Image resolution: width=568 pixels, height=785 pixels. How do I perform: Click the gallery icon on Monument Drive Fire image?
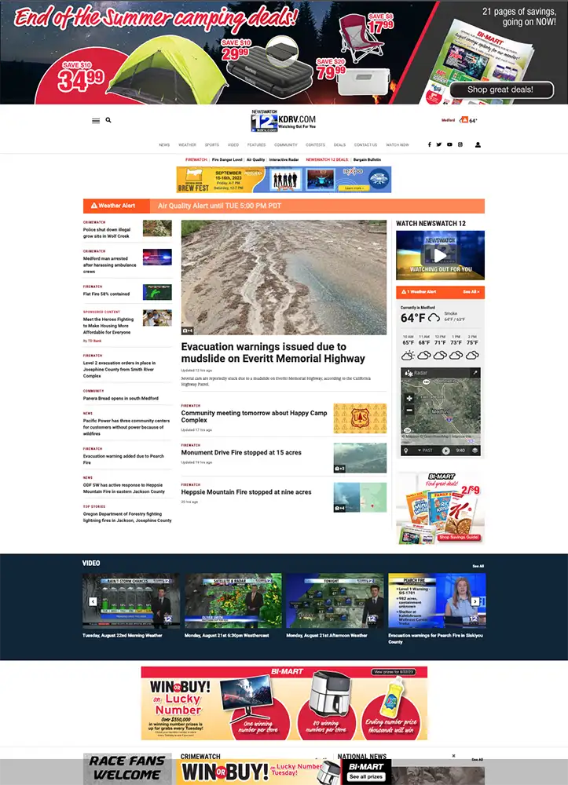click(x=339, y=469)
